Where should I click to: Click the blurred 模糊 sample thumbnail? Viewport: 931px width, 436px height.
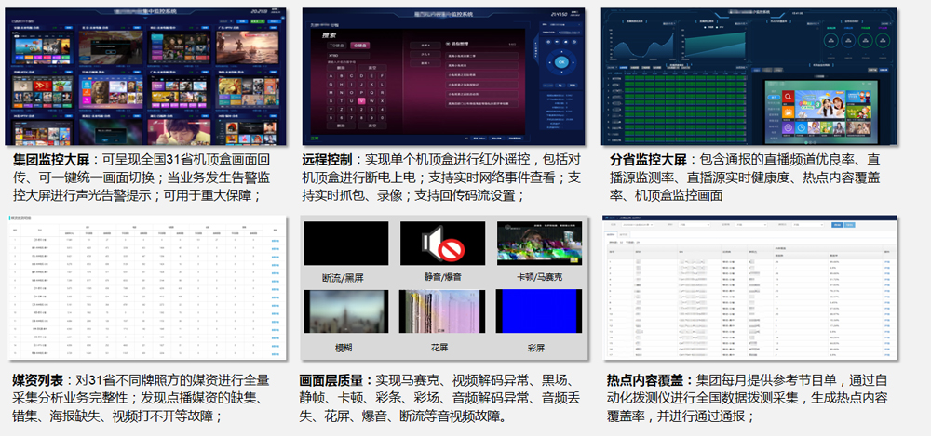[x=345, y=310]
